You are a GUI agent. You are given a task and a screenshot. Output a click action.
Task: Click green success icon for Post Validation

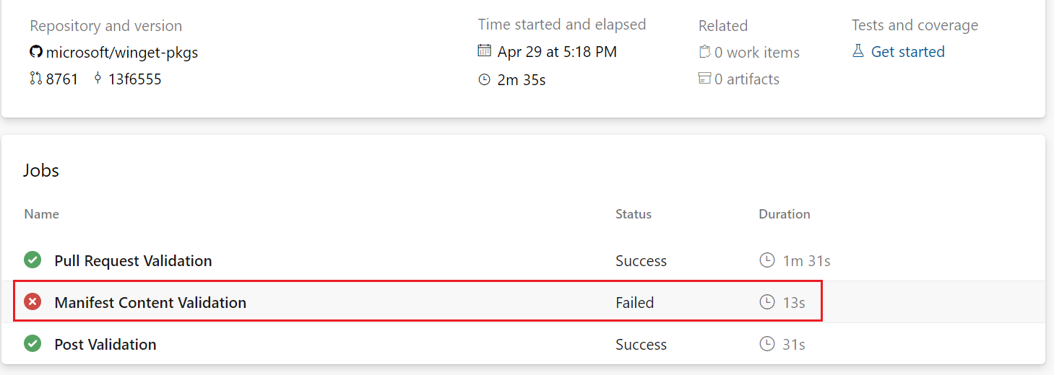click(x=33, y=344)
